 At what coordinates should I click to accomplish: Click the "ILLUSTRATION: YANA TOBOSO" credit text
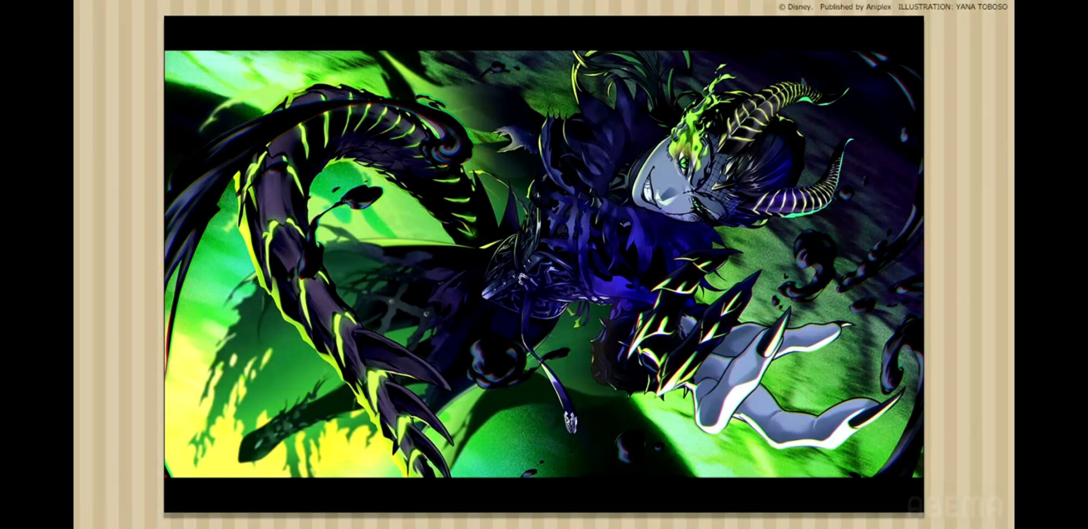(x=953, y=7)
